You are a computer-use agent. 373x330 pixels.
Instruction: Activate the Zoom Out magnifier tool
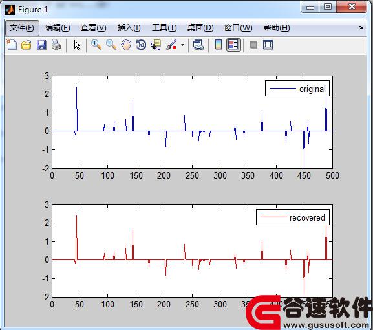click(111, 45)
